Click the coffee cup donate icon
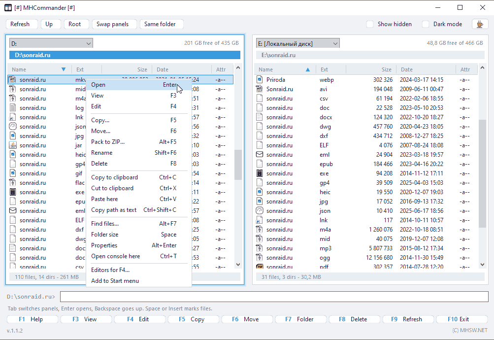The height and width of the screenshot is (340, 494). coord(480,24)
